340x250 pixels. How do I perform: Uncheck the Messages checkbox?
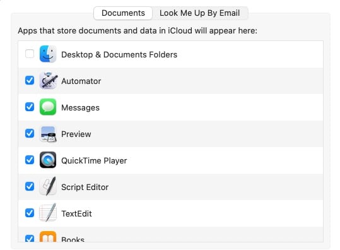[x=30, y=107]
